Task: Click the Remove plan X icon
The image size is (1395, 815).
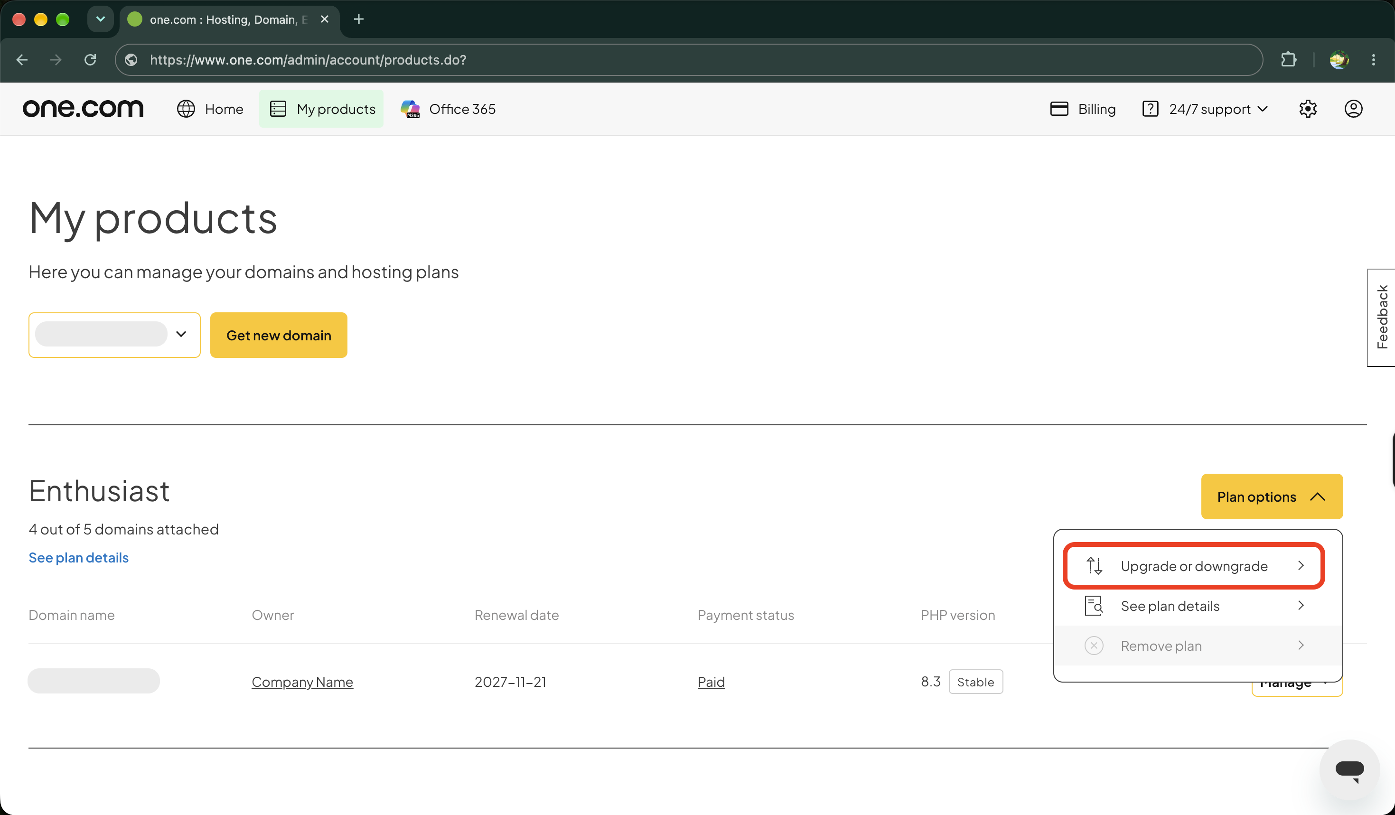Action: [x=1094, y=646]
